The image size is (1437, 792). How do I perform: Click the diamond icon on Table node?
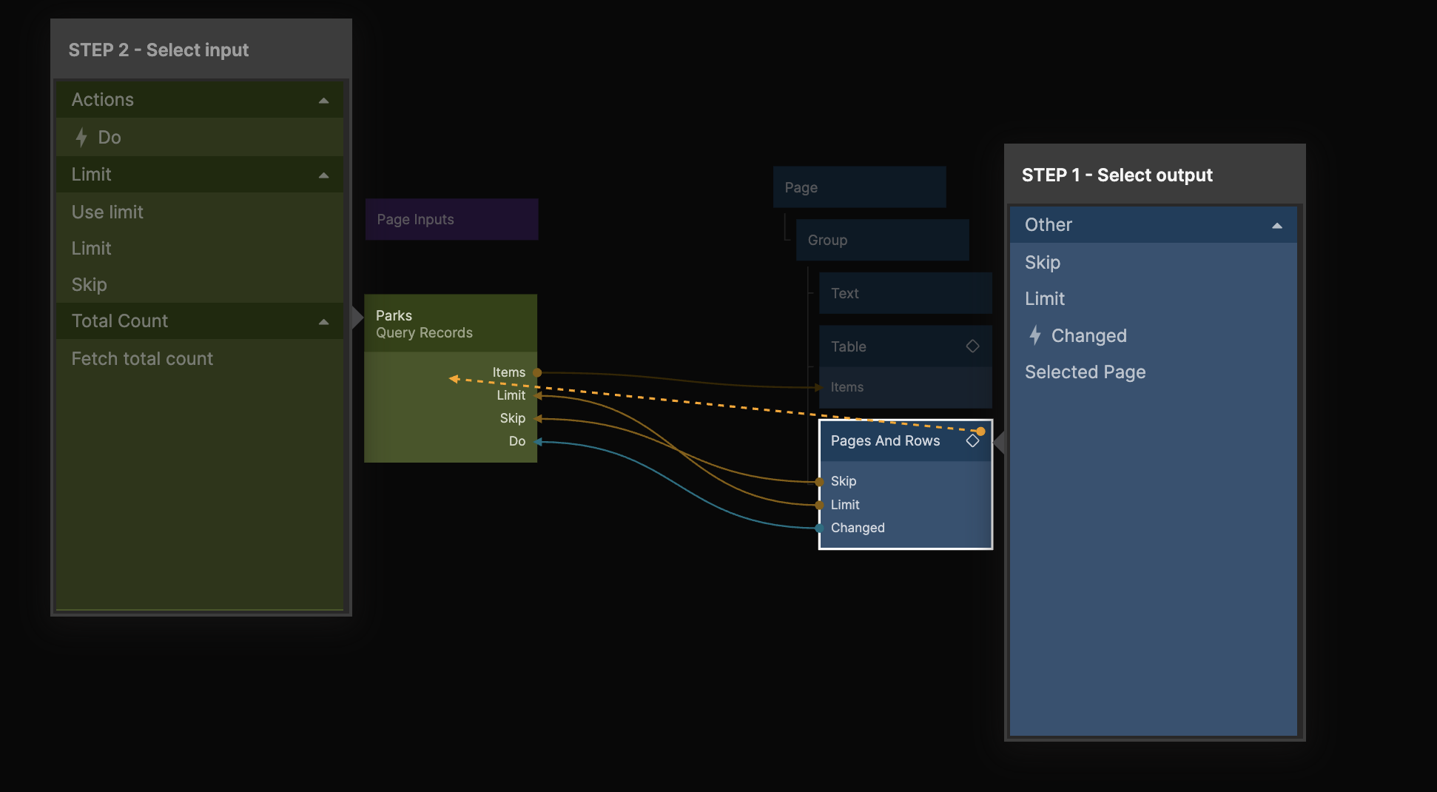coord(972,346)
